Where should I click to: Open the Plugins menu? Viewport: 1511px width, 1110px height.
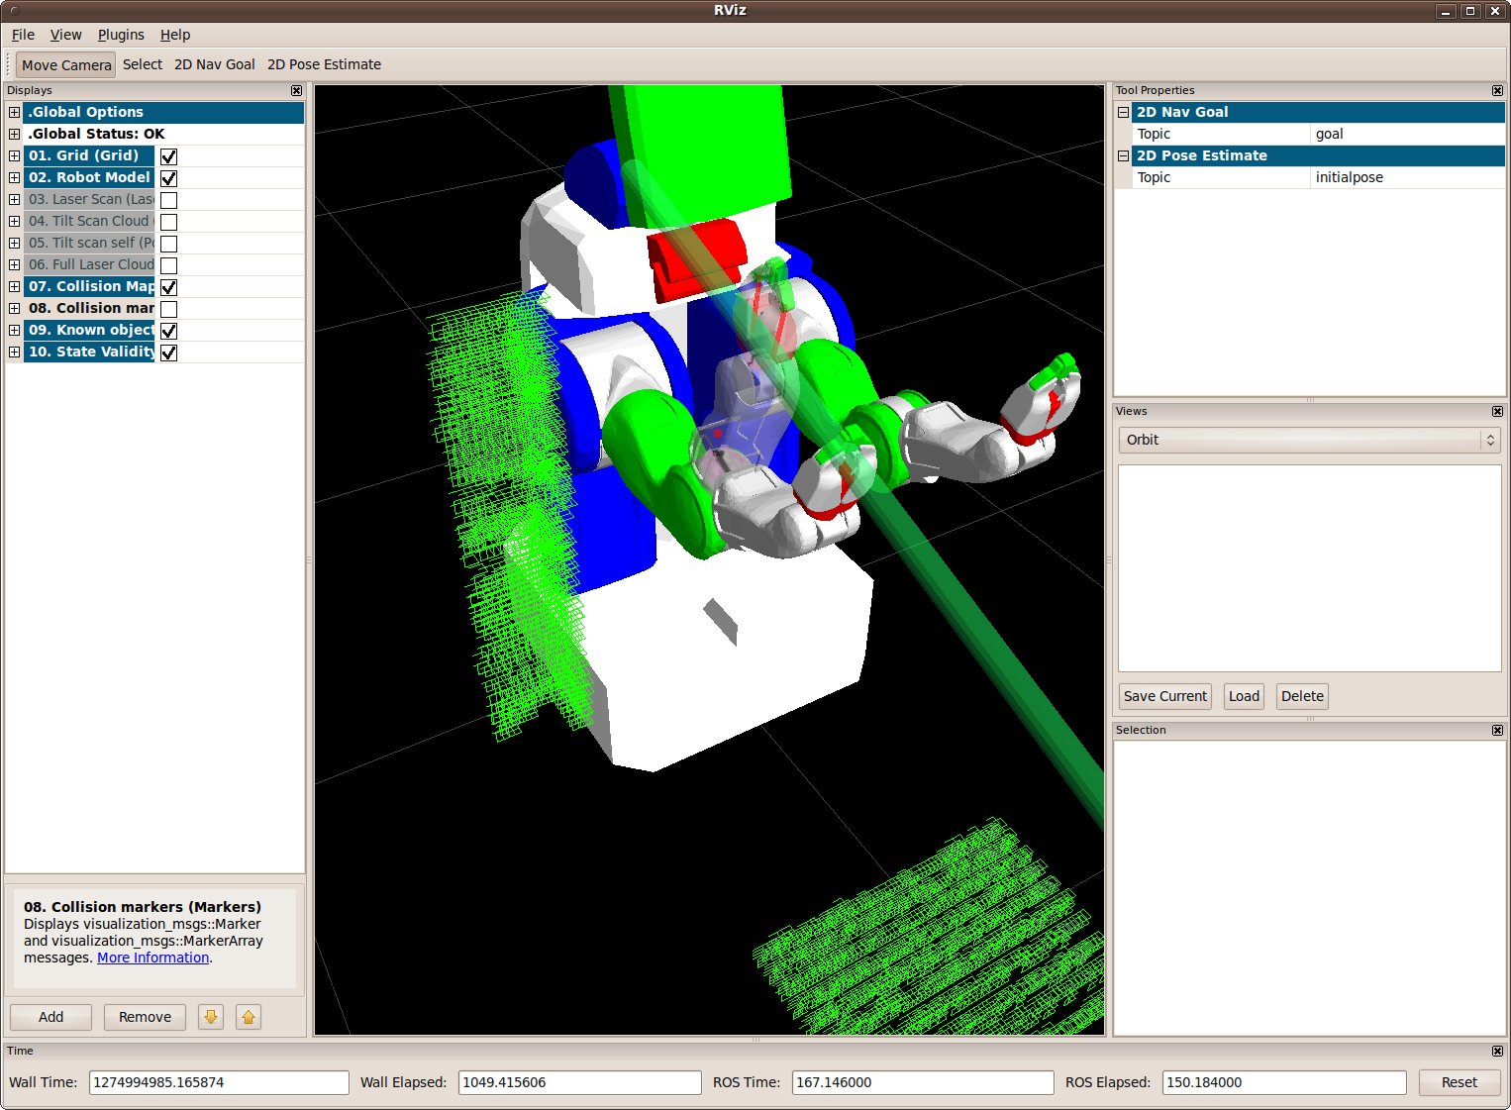point(121,35)
